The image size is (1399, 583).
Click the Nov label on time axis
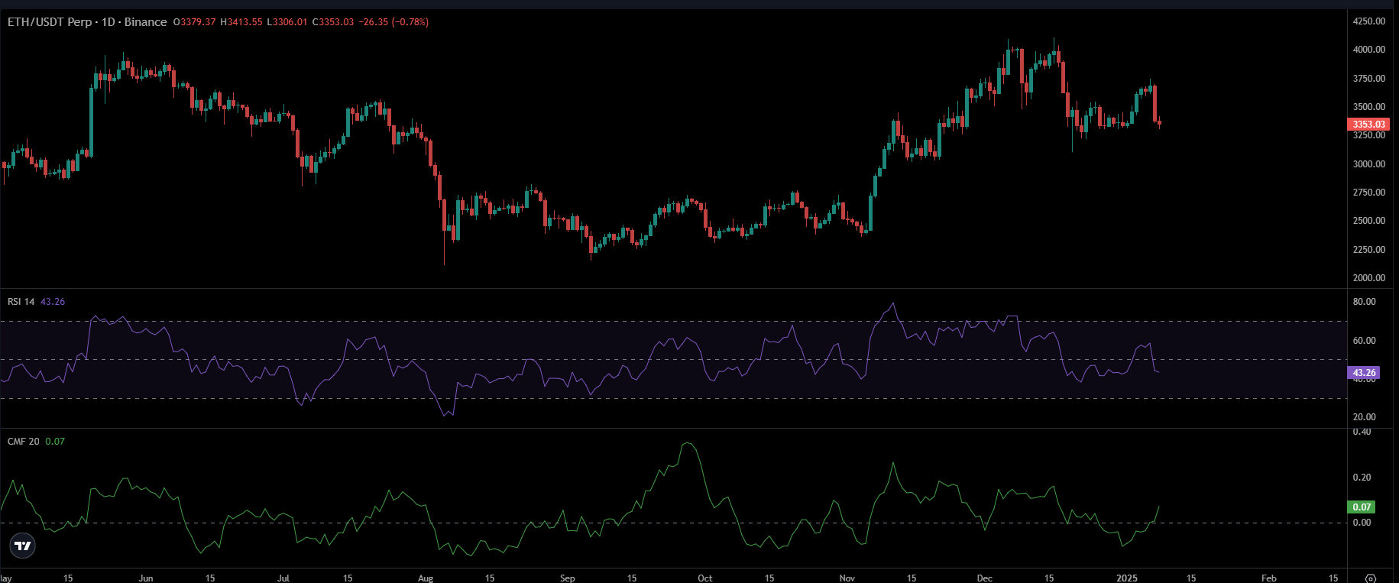point(847,578)
